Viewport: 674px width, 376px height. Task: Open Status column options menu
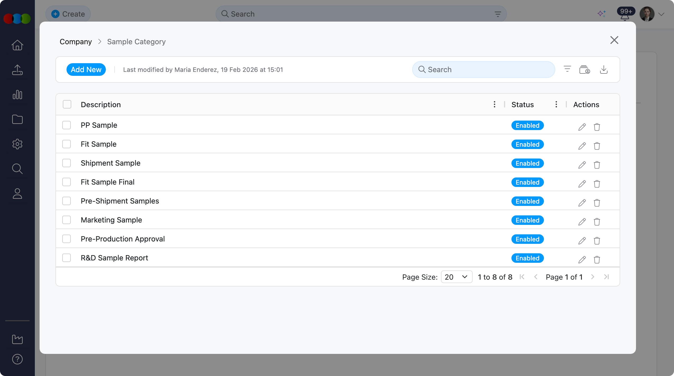pos(556,105)
